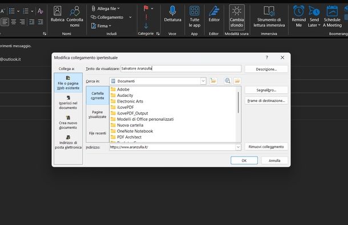Confirm dialog with OK
The height and width of the screenshot is (225, 348).
pyautogui.click(x=244, y=161)
